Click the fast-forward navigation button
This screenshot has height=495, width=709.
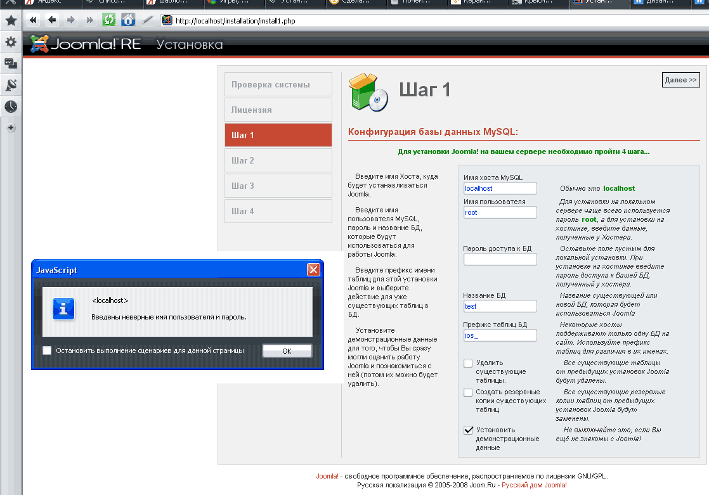tap(89, 20)
